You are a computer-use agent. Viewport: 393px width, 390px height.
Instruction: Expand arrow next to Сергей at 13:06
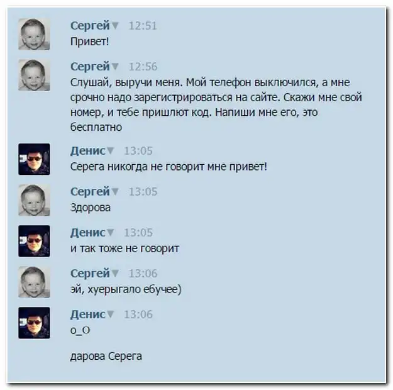pos(115,274)
